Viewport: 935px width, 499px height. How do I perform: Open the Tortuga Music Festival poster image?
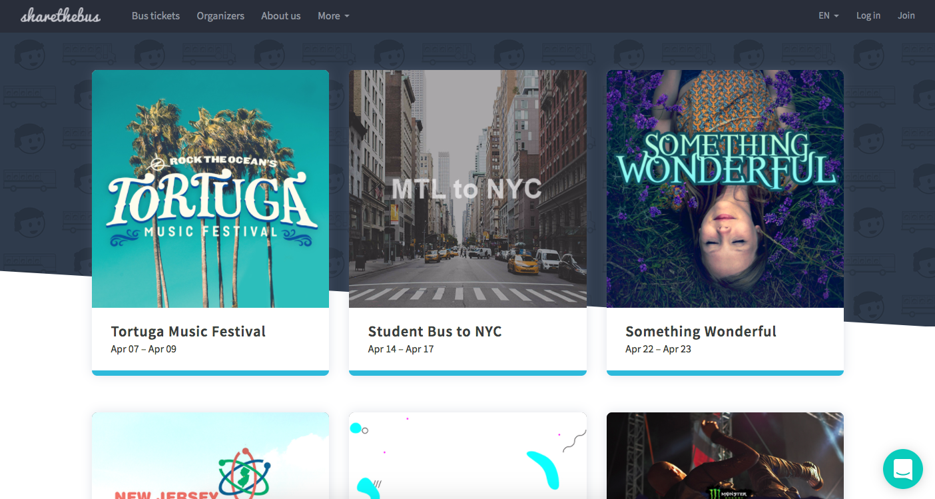click(x=210, y=189)
